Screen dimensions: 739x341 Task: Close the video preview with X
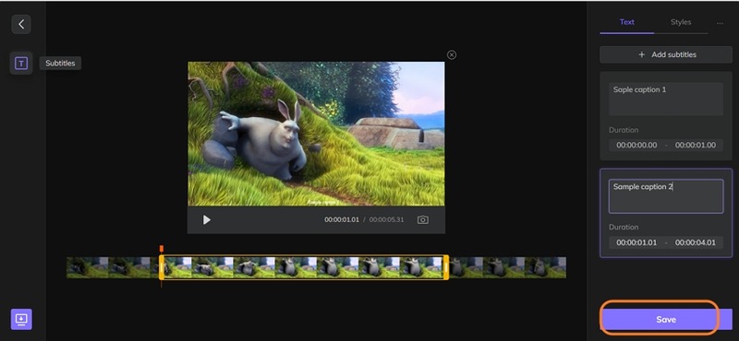click(452, 55)
